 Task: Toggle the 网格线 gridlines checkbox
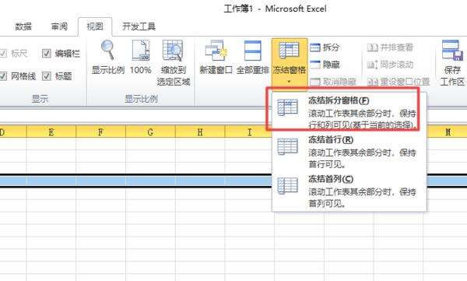click(3, 76)
